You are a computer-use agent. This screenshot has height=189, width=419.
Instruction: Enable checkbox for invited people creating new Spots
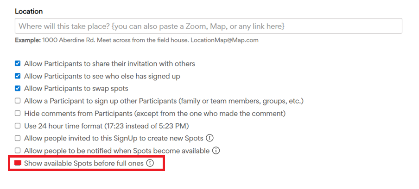(18, 138)
